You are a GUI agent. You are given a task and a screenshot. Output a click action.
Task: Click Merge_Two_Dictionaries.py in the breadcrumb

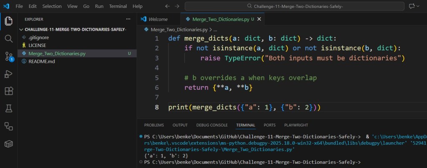tap(179, 30)
